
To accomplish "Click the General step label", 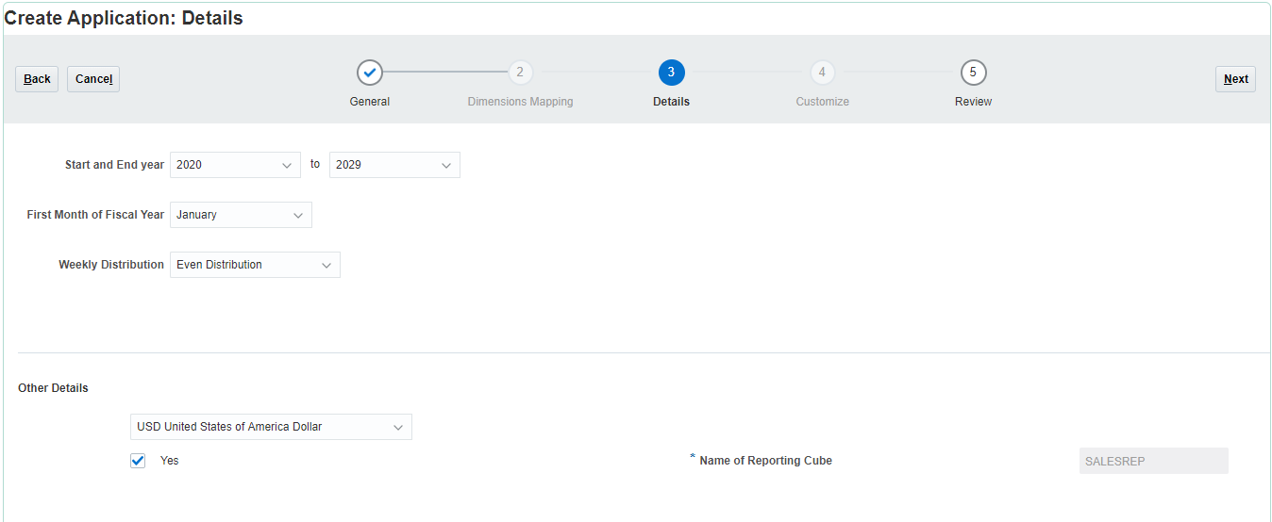I will click(x=369, y=102).
